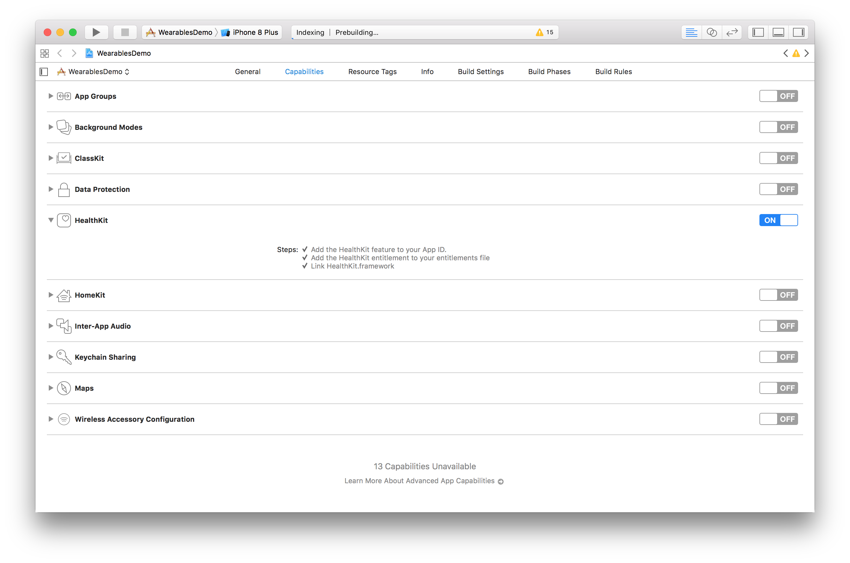
Task: Click the Keychain Sharing key icon
Action: [64, 357]
